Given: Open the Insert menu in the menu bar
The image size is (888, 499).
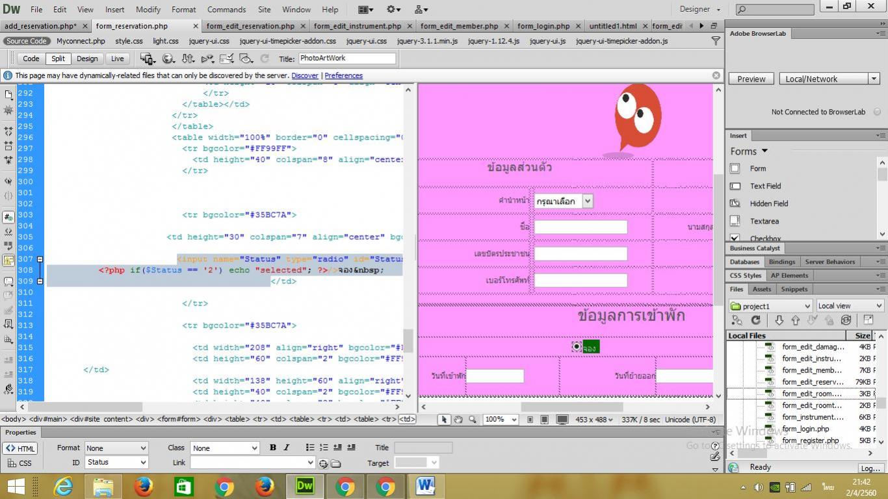Looking at the screenshot, I should coord(114,9).
